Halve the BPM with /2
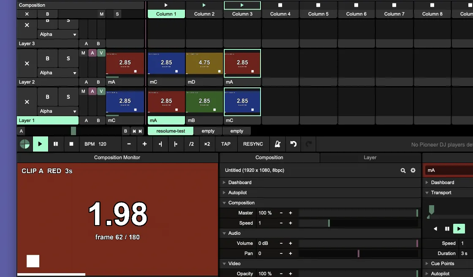Viewport: 473px width, 277px height. (191, 144)
